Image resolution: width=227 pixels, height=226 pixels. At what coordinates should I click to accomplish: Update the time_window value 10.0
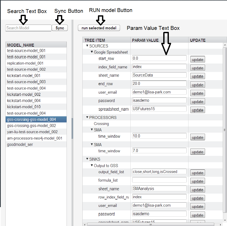pyautogui.click(x=197, y=137)
